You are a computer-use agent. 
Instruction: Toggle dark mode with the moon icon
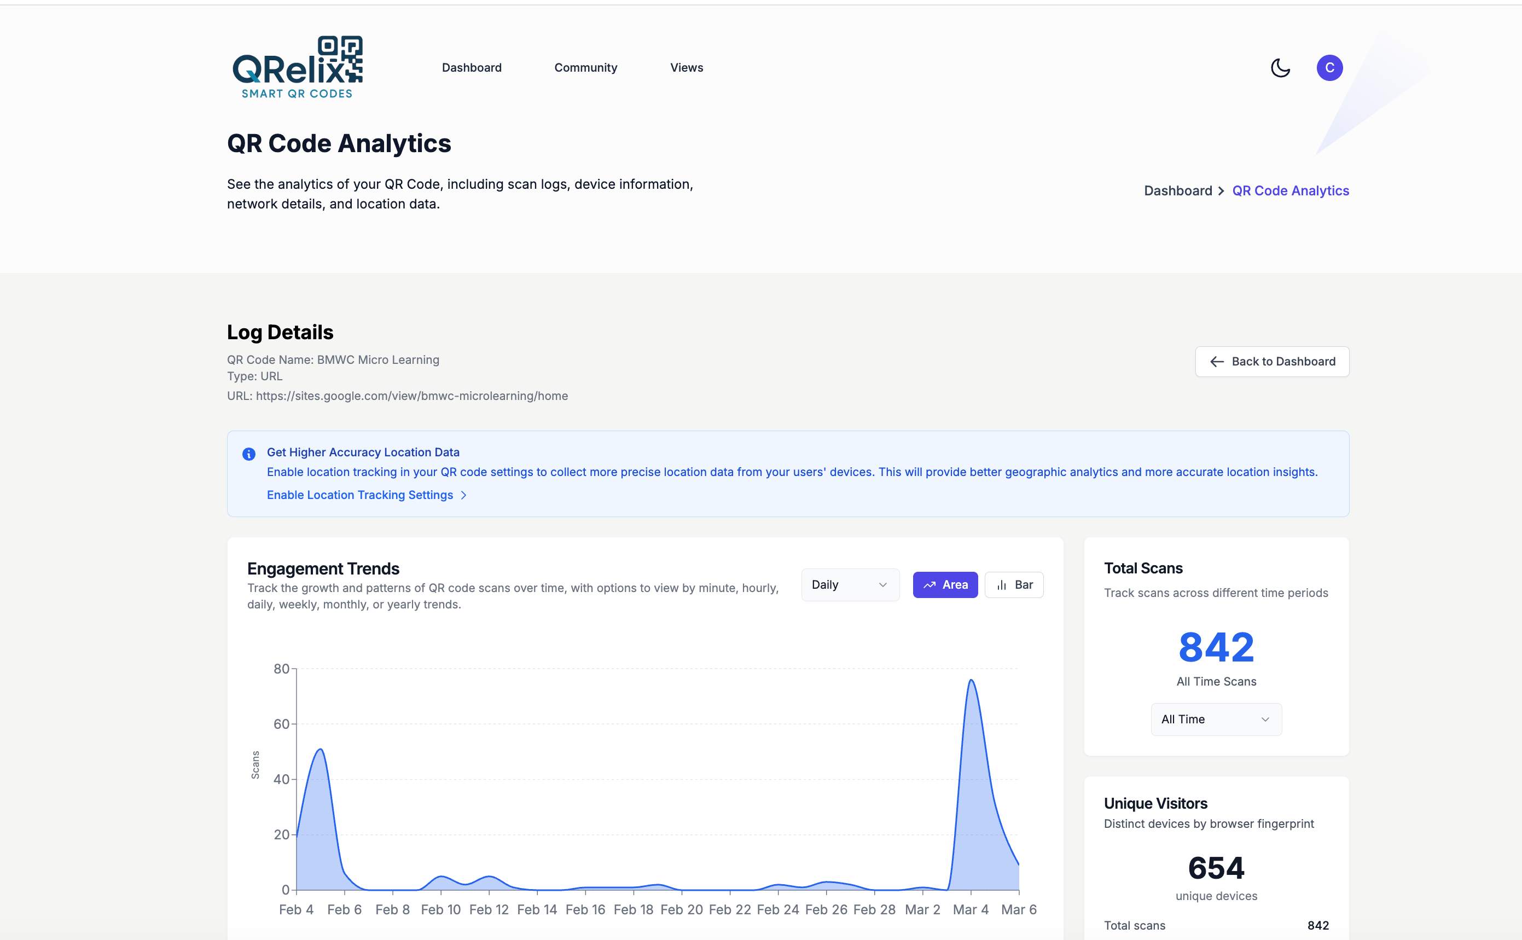(x=1280, y=68)
